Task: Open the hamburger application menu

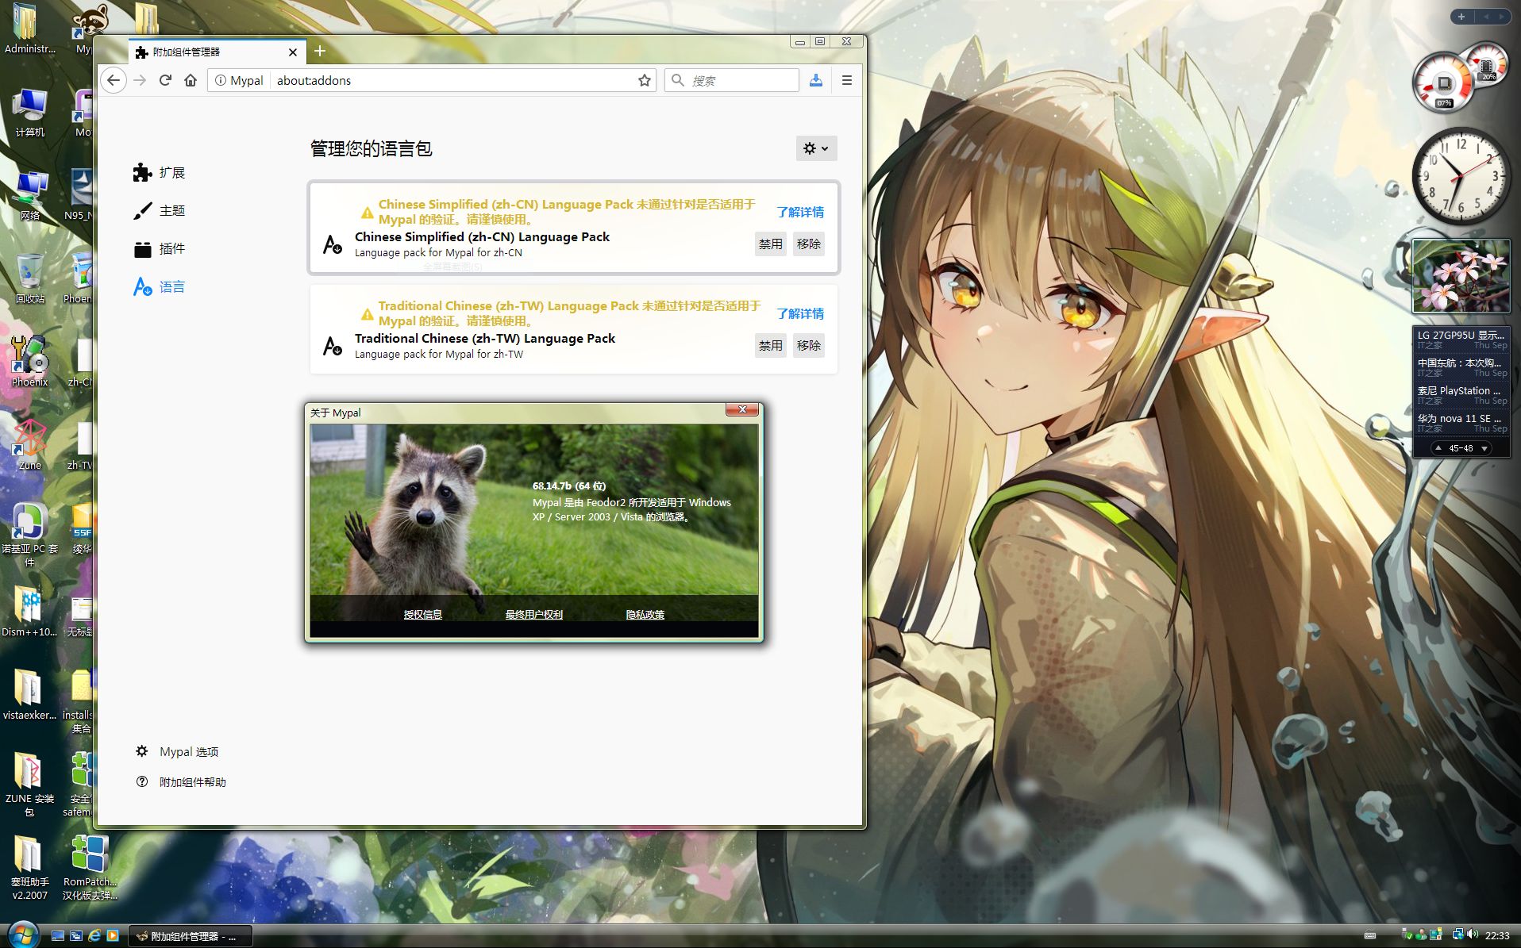Action: (847, 80)
